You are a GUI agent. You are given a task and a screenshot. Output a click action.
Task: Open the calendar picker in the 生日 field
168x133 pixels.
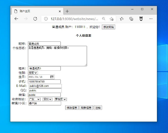(x=52, y=77)
